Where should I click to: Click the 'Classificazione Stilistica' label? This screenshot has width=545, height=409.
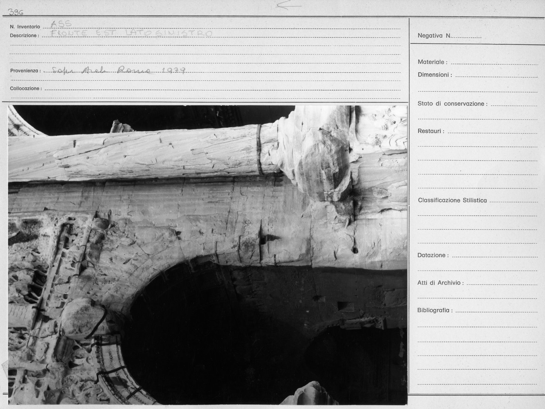click(x=452, y=200)
